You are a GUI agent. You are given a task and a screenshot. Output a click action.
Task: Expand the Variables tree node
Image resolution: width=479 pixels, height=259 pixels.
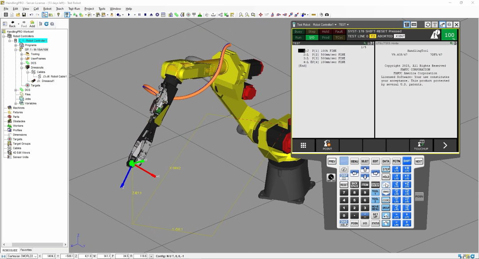click(16, 104)
